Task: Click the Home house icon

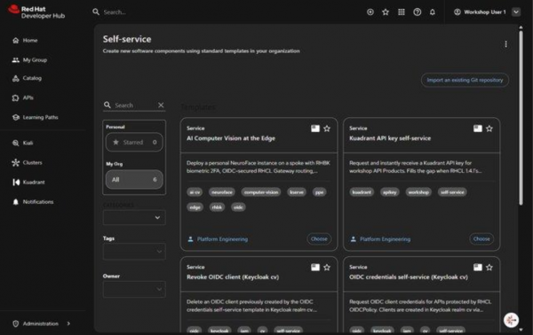Action: tap(16, 41)
